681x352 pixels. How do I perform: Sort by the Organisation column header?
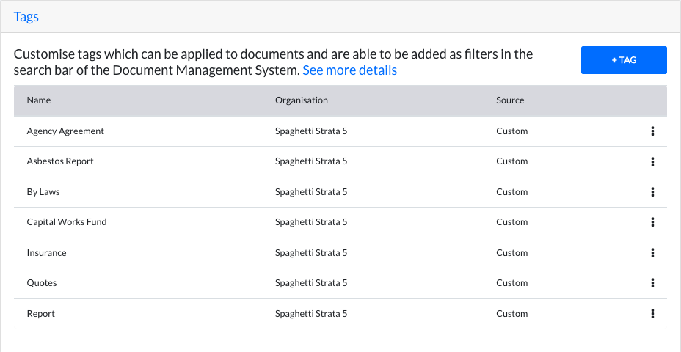tap(302, 100)
